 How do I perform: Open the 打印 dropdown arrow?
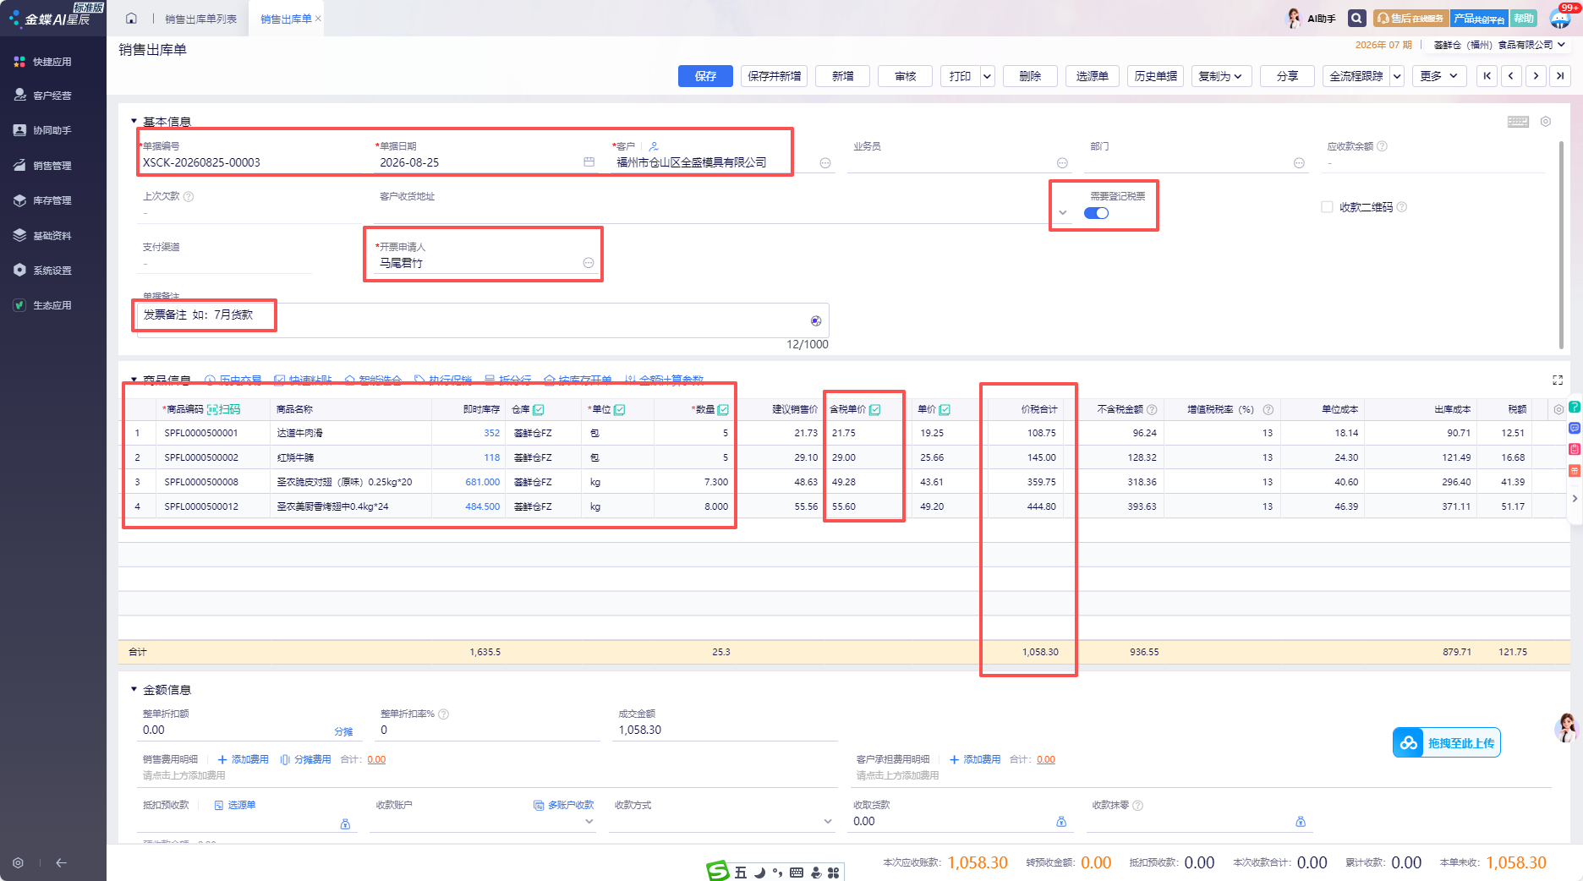pos(987,76)
